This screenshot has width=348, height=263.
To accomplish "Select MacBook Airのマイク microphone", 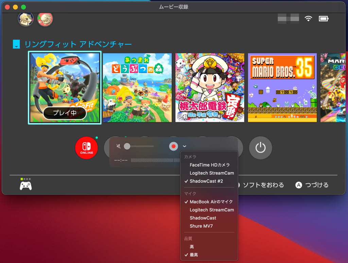I will 209,202.
